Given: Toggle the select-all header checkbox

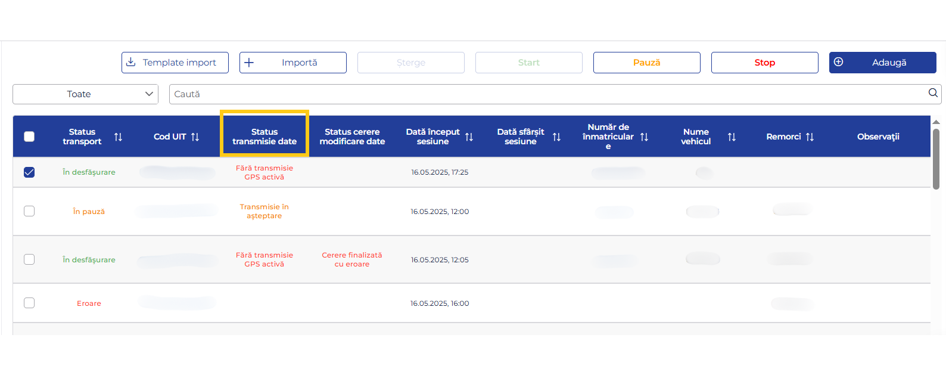Looking at the screenshot, I should [x=29, y=137].
